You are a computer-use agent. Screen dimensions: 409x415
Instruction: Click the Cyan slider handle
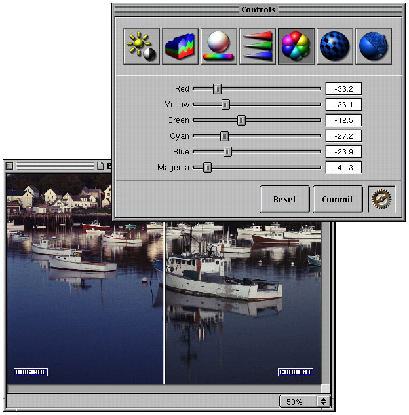[x=224, y=136]
